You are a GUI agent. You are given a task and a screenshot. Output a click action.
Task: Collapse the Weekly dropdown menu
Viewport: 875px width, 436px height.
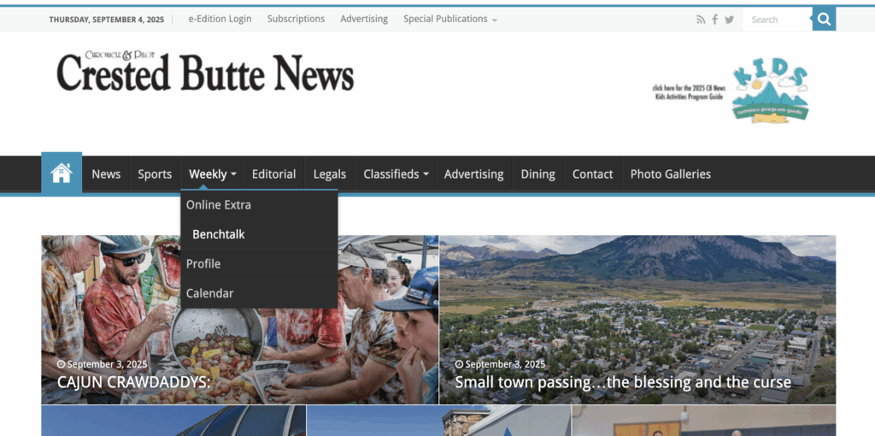pos(212,174)
